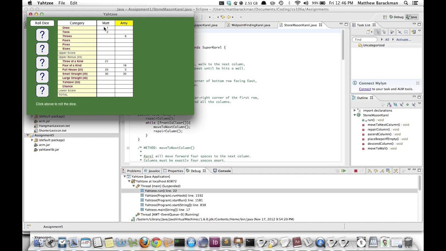Close the Connect Mylyn notice
The image size is (446, 251).
(417, 83)
